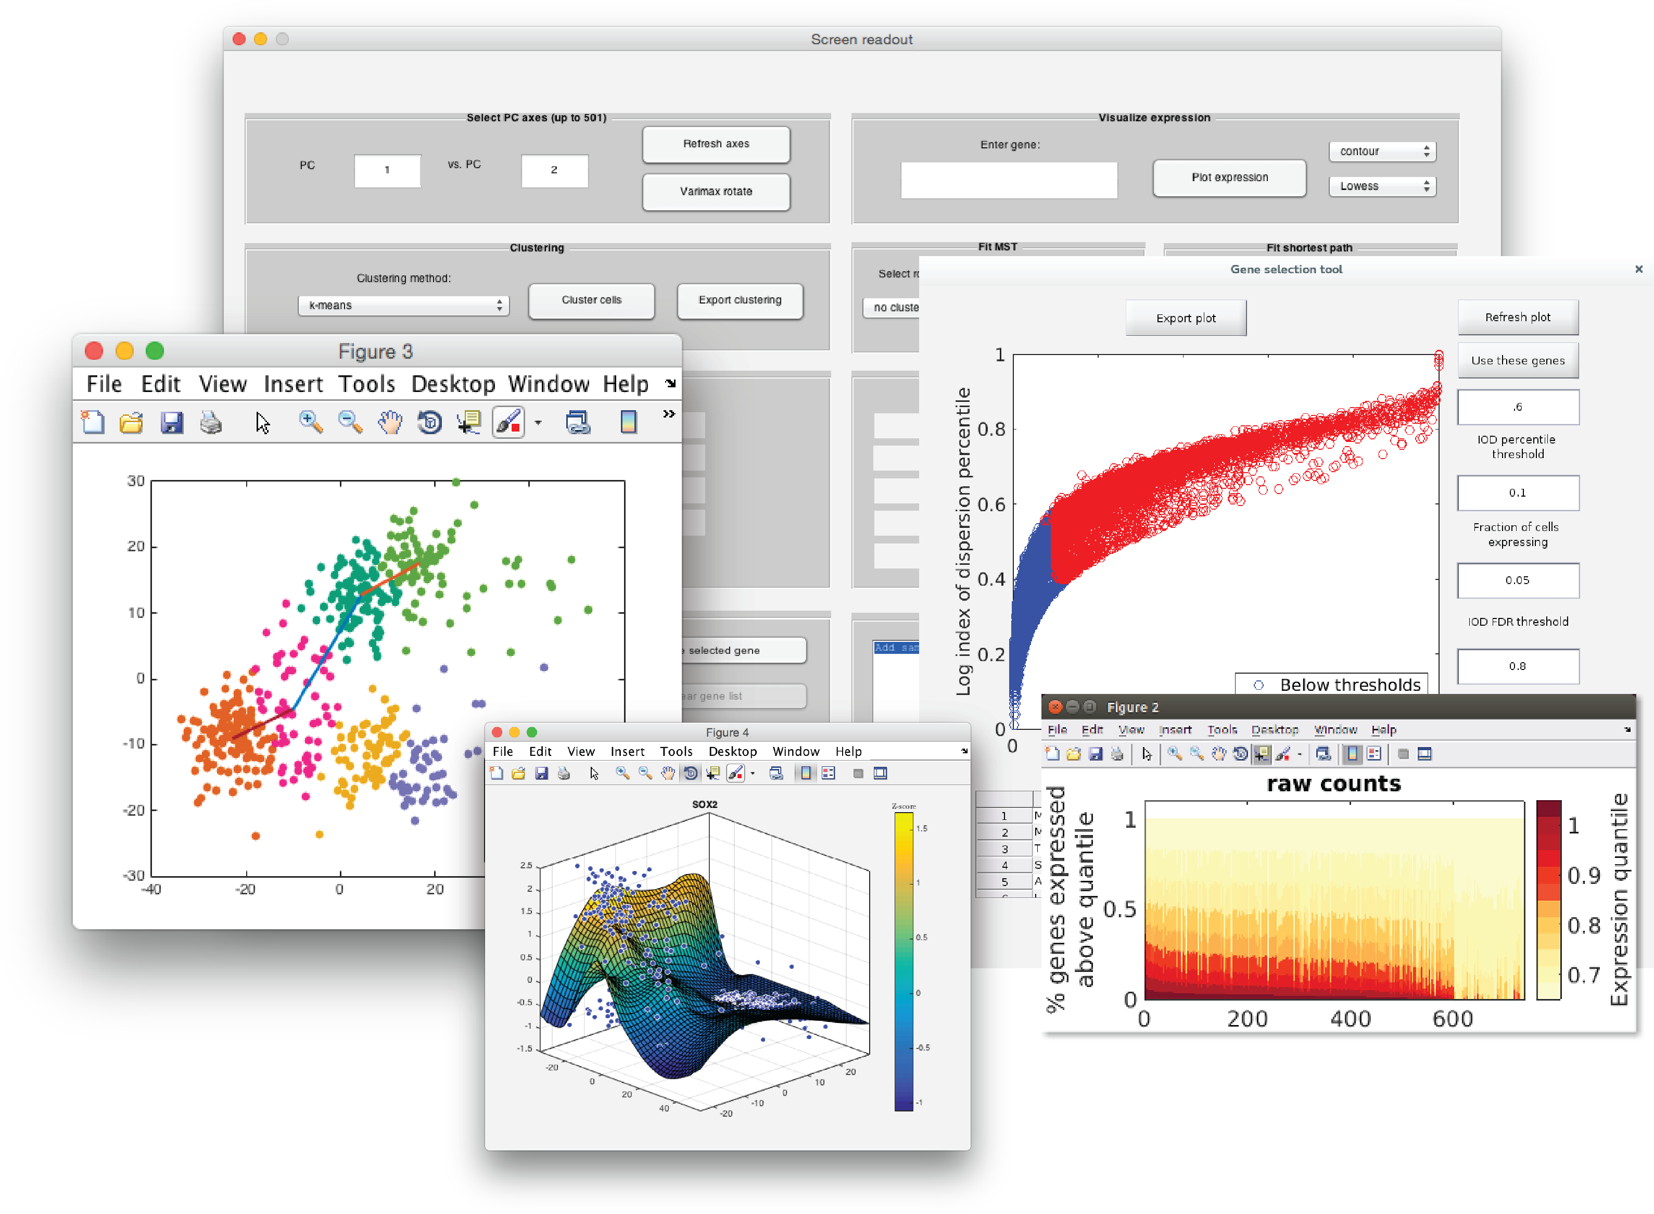Expand the Lowess smoothing dropdown
1654x1214 pixels.
[x=1382, y=187]
